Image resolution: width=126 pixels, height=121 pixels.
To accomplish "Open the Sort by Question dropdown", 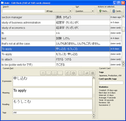I will (84, 11).
